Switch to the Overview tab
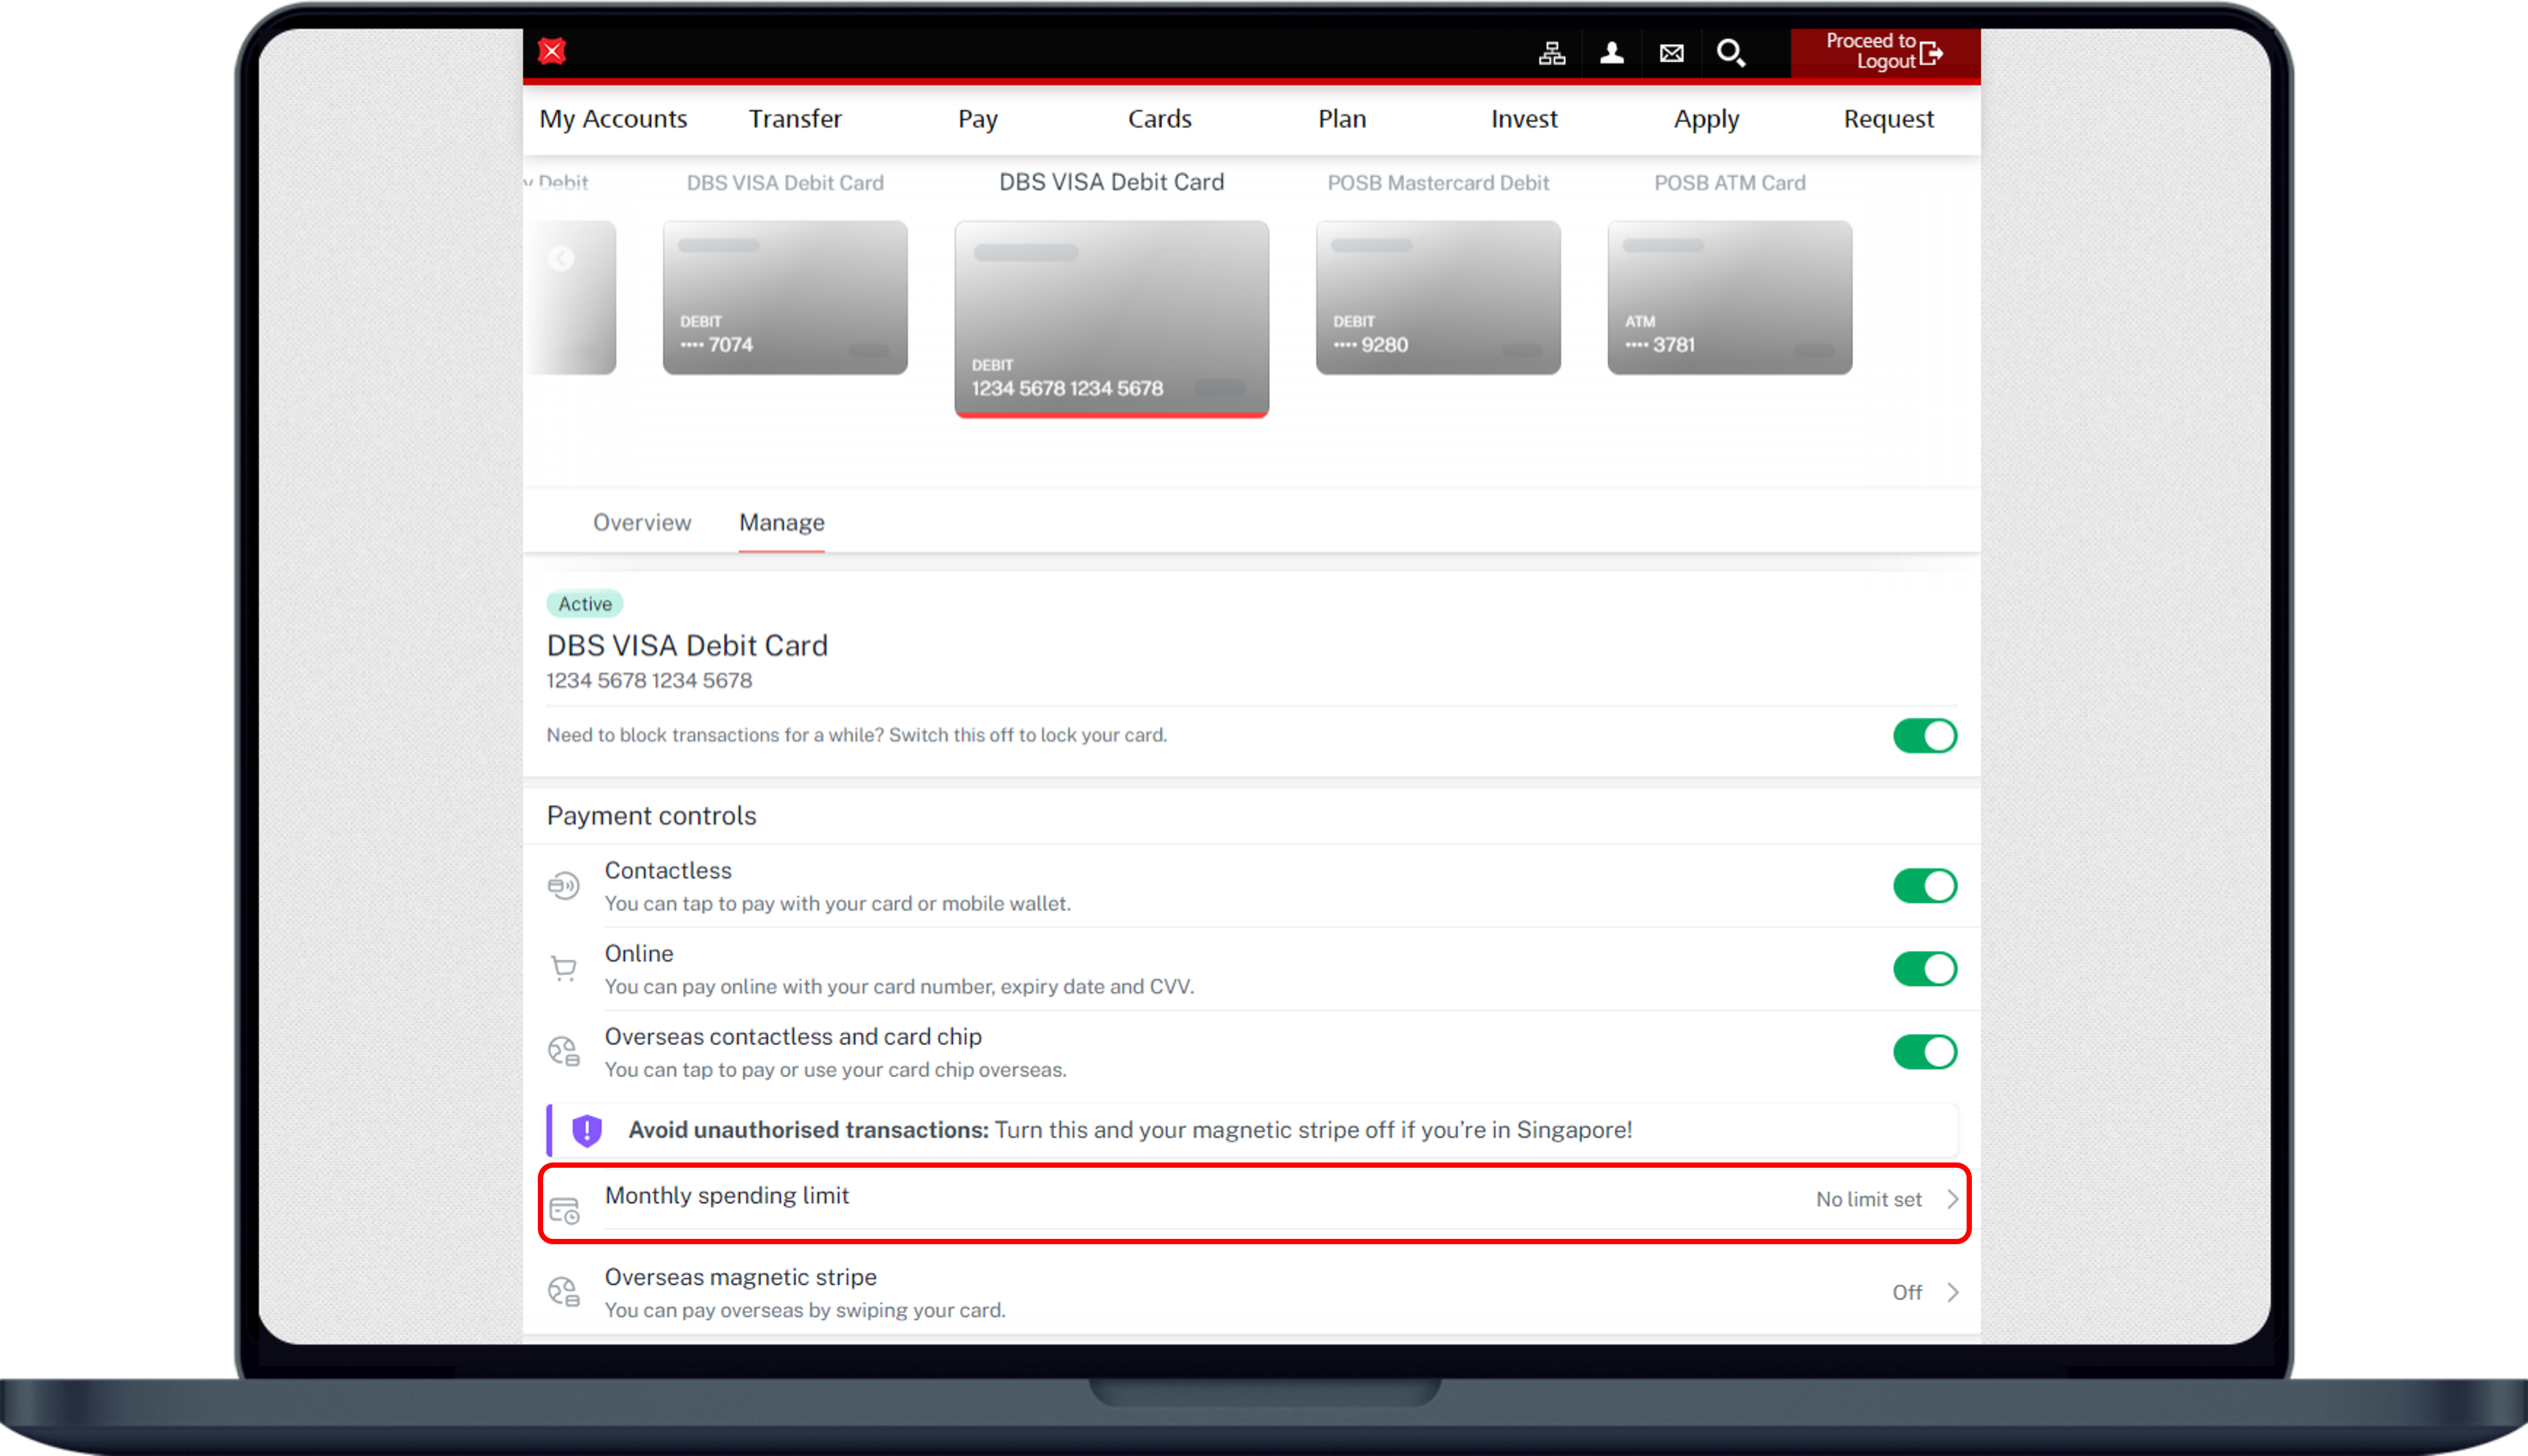 [641, 522]
